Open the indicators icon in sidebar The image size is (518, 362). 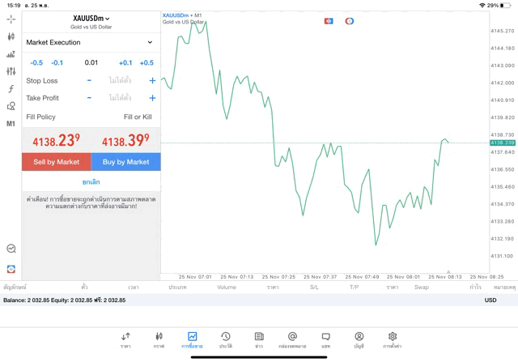[11, 54]
